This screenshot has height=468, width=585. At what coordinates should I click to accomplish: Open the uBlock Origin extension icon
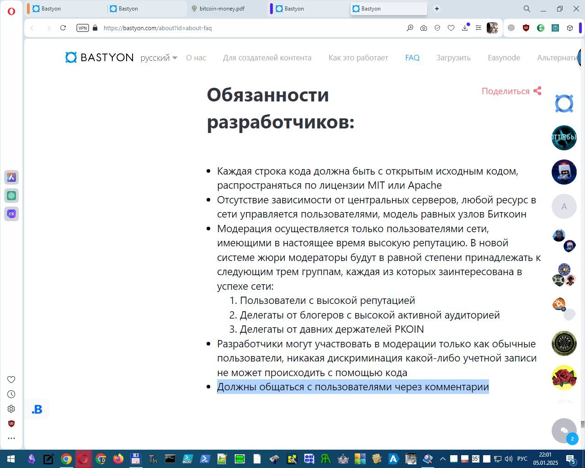tap(526, 28)
